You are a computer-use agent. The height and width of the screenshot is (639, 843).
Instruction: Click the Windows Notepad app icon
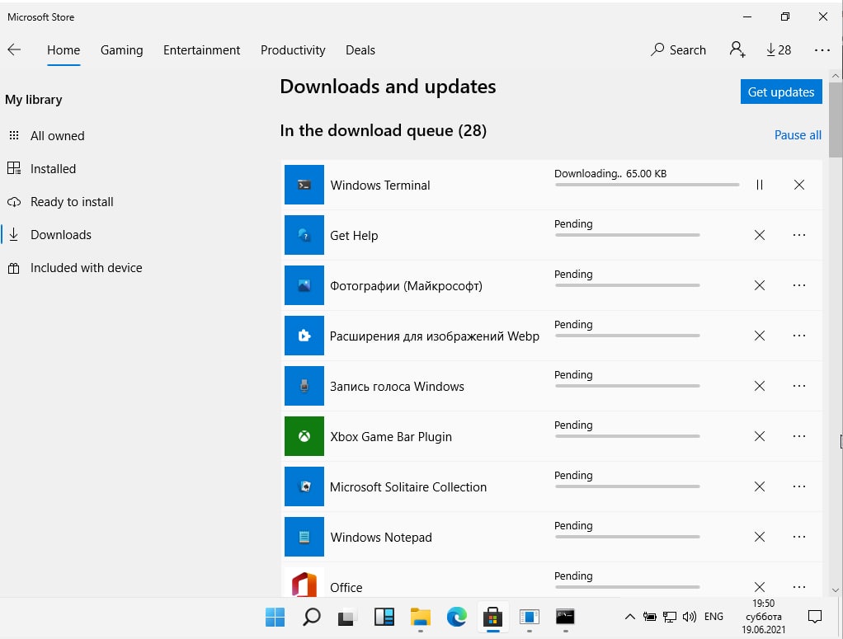[304, 537]
